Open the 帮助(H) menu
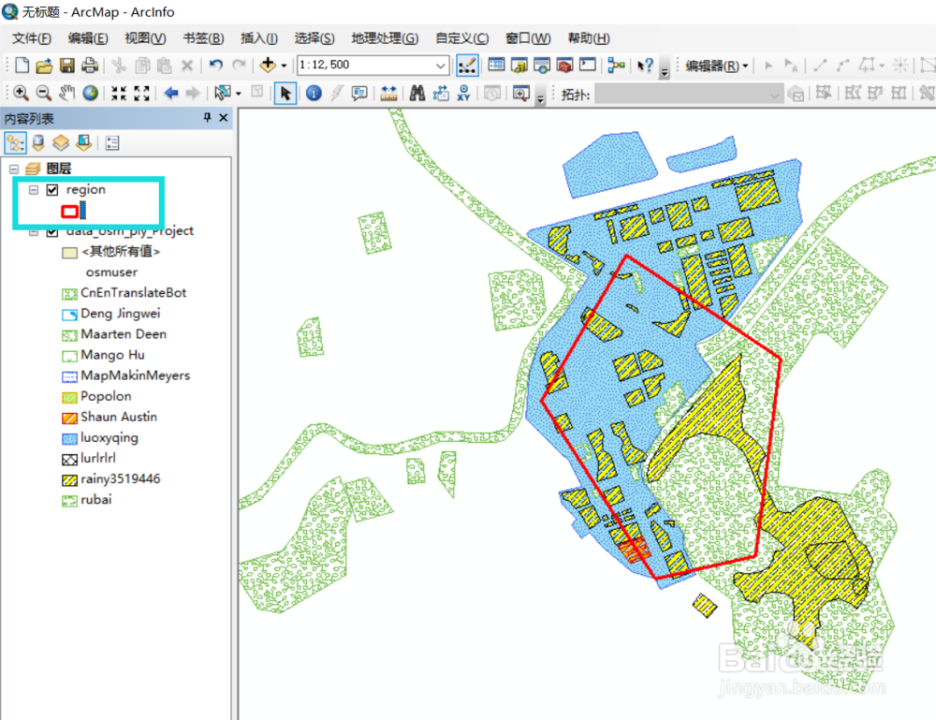 tap(589, 38)
